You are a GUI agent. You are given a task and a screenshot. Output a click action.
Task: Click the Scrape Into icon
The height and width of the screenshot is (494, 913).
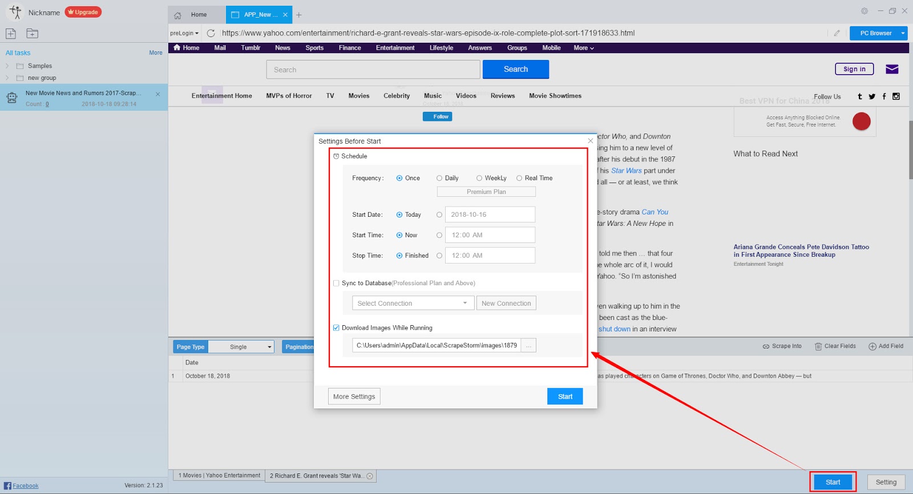(766, 346)
